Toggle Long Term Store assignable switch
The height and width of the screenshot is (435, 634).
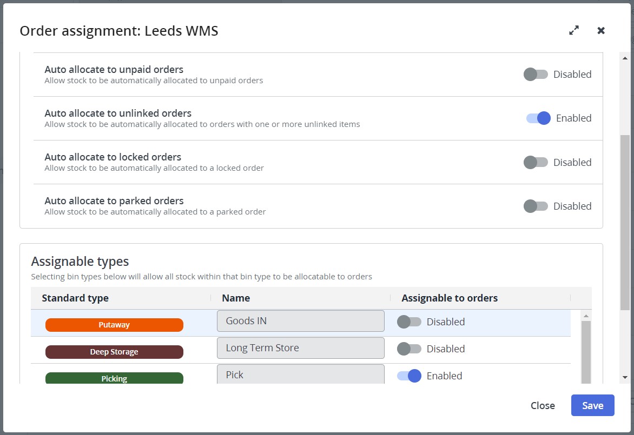tap(409, 349)
